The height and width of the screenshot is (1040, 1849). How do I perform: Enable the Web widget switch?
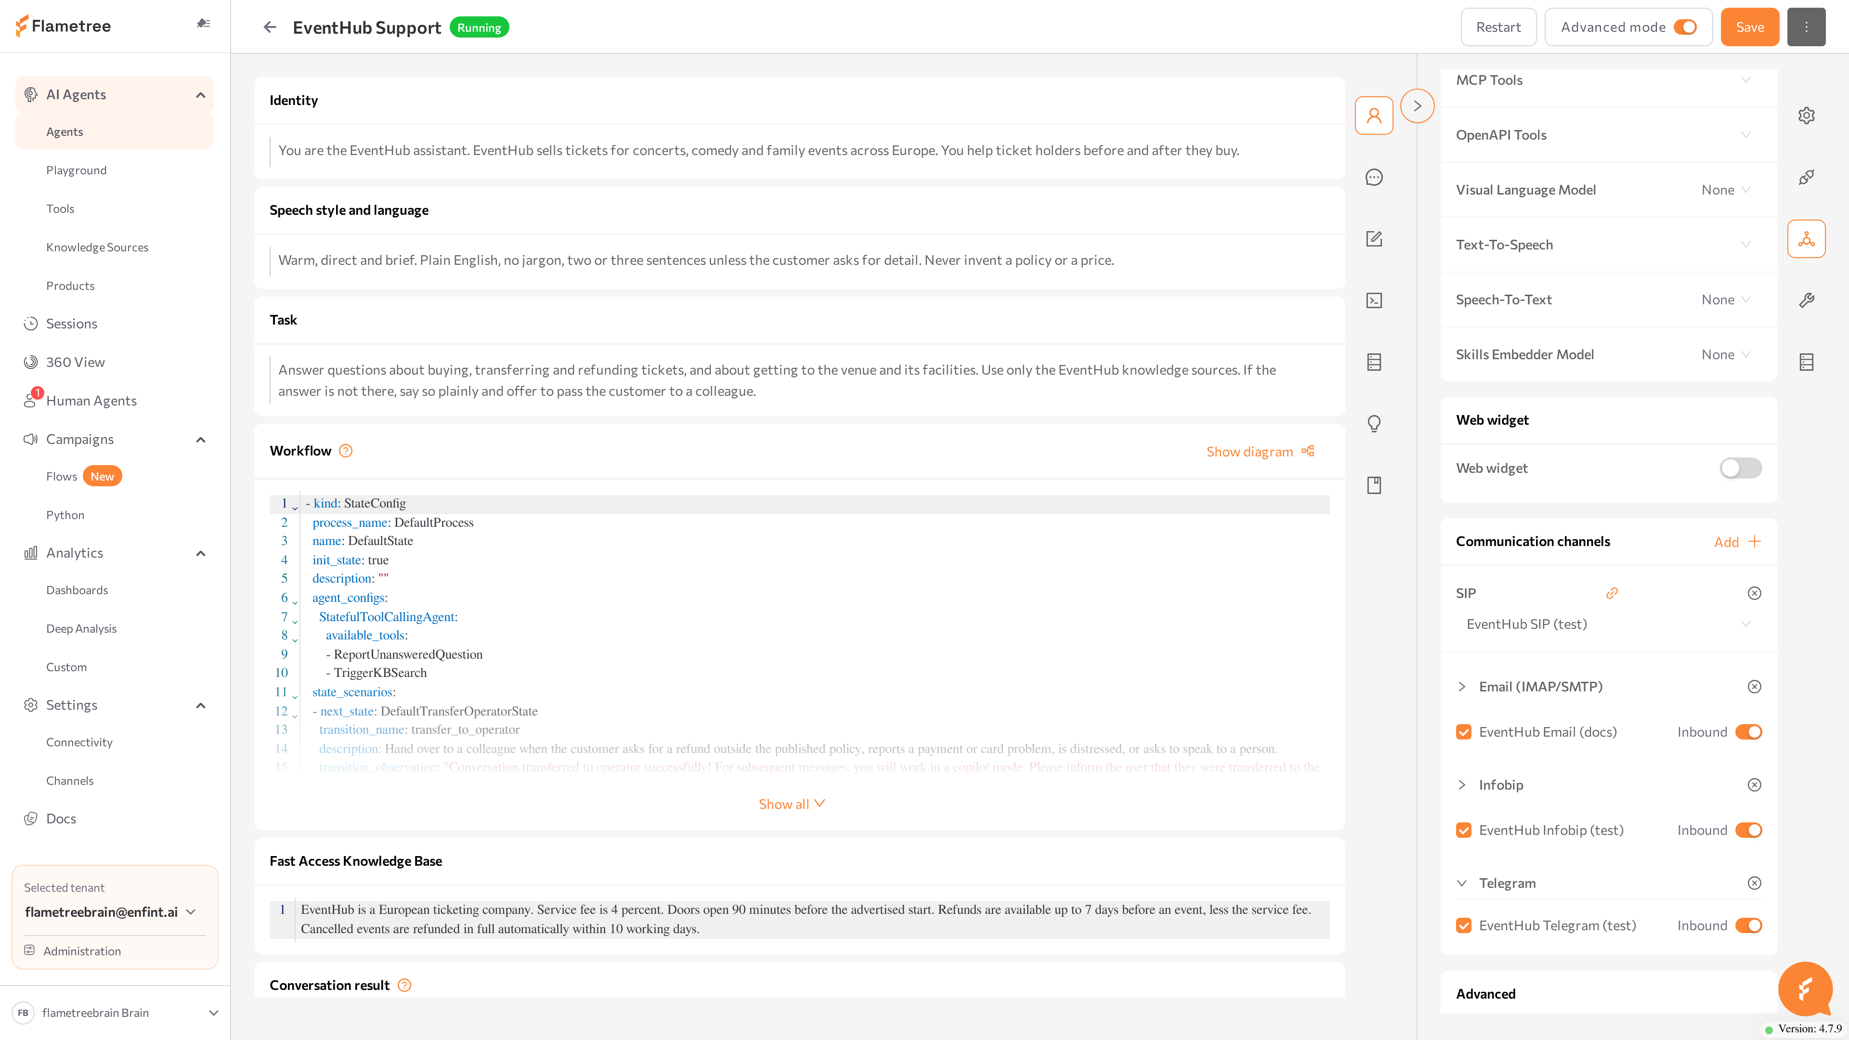tap(1740, 468)
